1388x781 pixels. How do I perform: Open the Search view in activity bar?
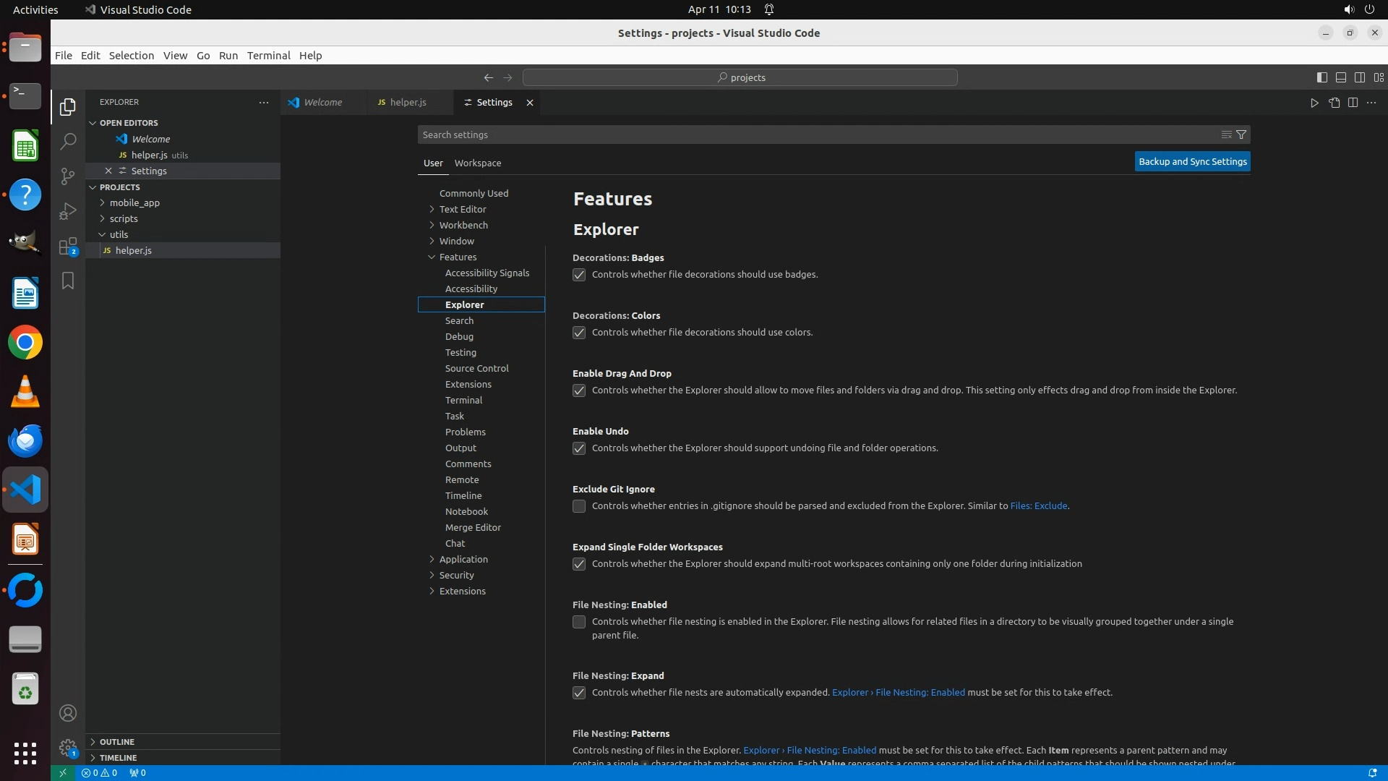68,141
